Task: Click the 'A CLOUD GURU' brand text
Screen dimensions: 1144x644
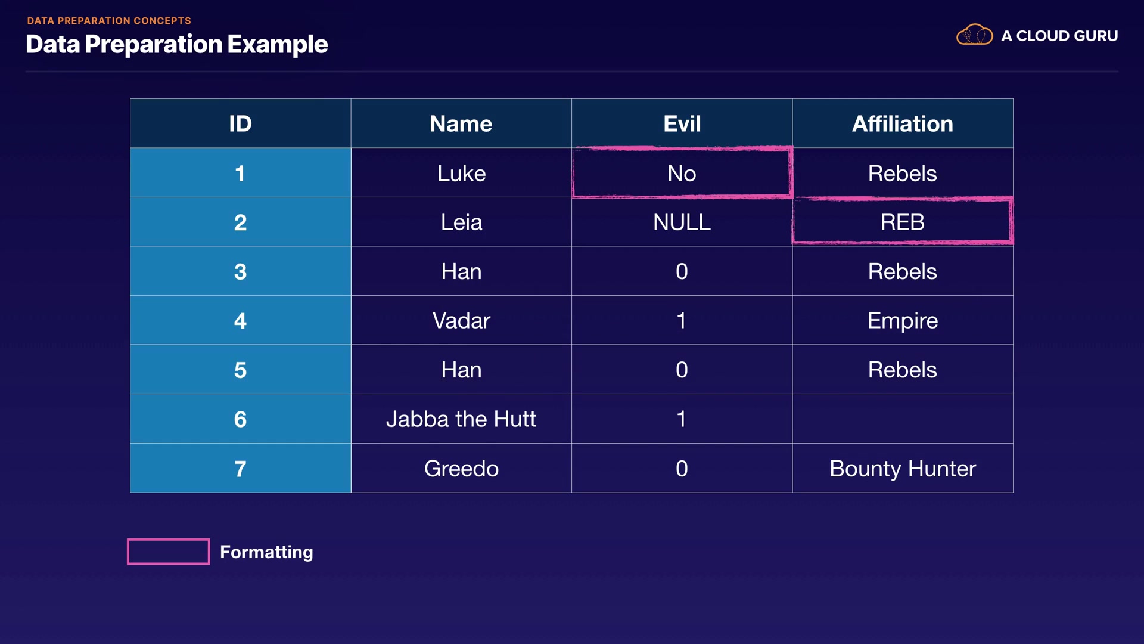Action: [x=1059, y=36]
